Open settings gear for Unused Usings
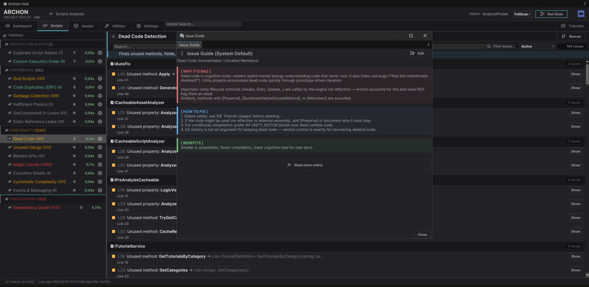 100,147
